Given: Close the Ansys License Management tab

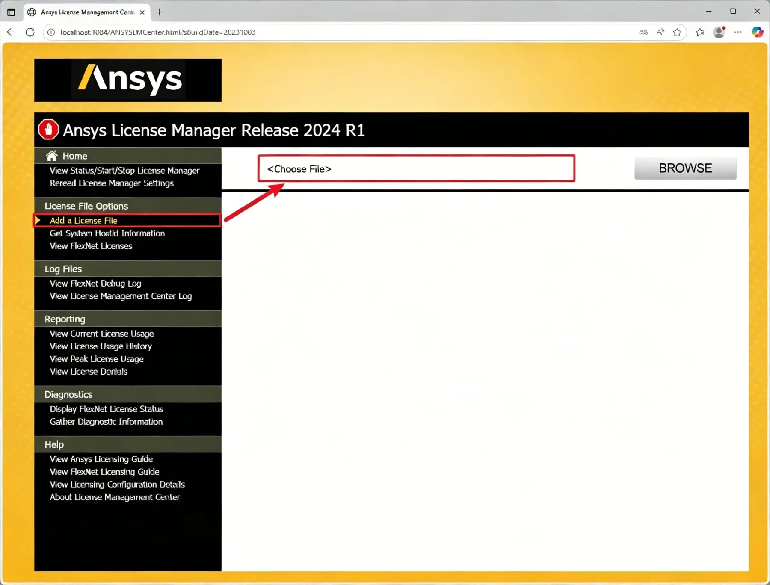Looking at the screenshot, I should pos(142,12).
